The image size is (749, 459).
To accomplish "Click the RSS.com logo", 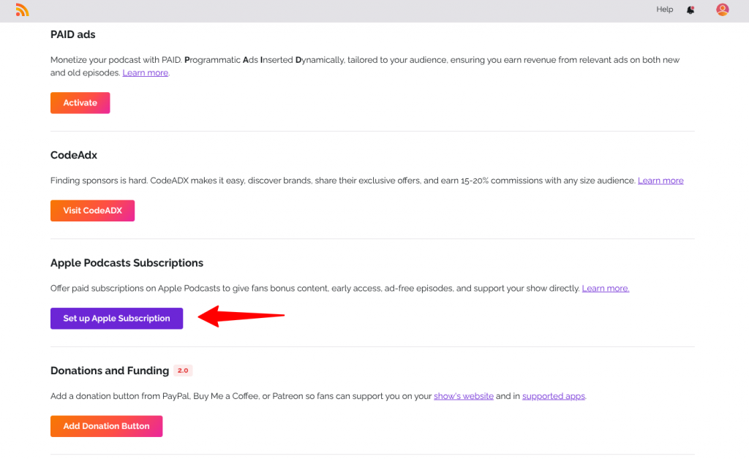I will click(20, 10).
